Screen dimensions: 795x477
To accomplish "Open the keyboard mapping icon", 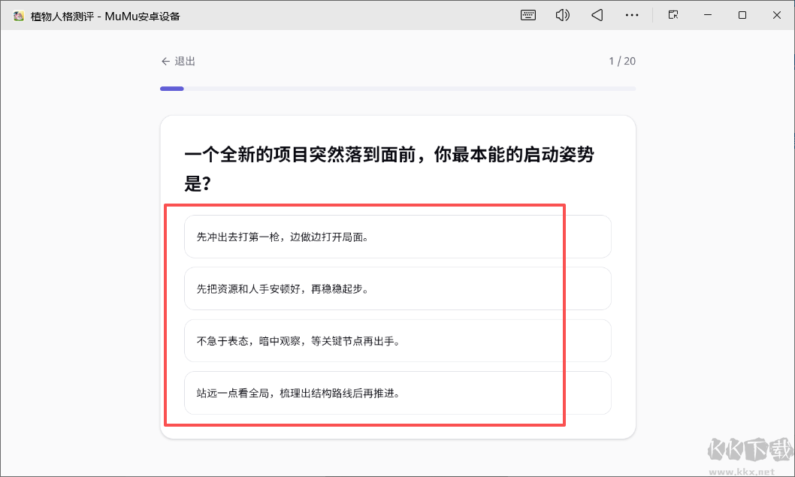I will pos(527,15).
